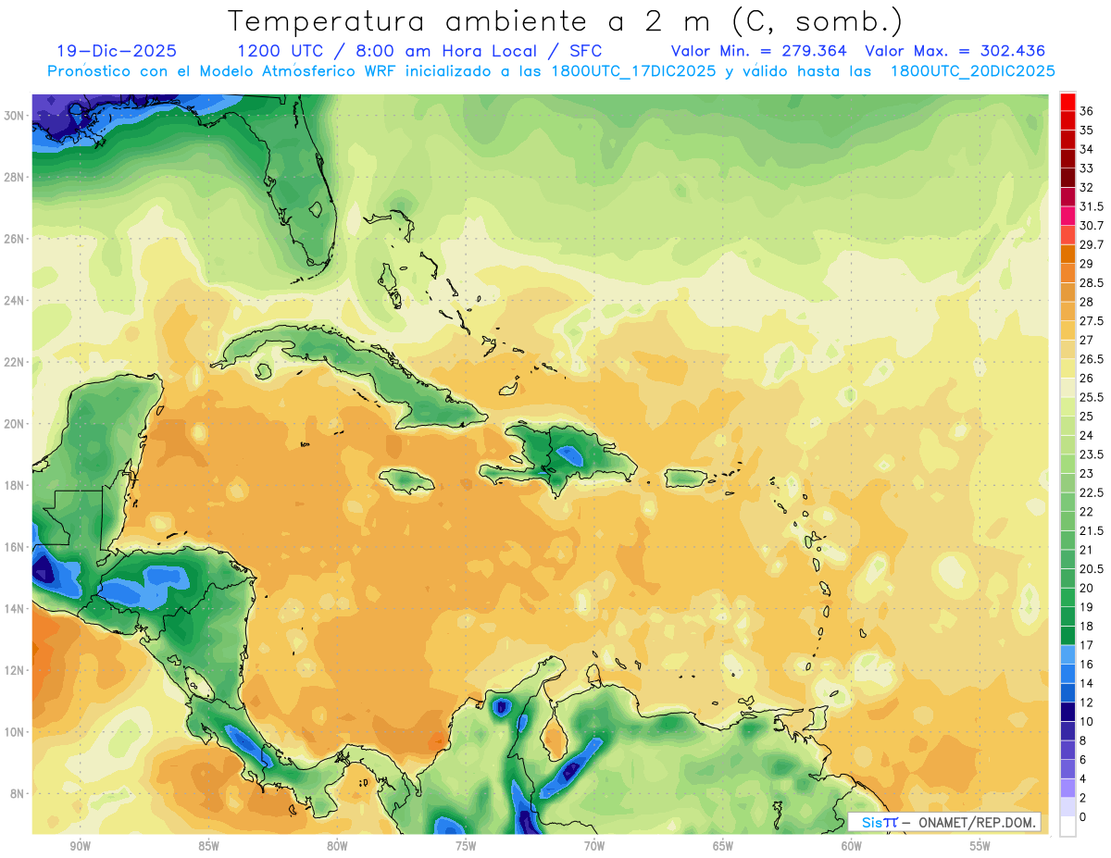Click the 'Valor Min. = 279.364' readout
The height and width of the screenshot is (858, 1111).
[758, 51]
